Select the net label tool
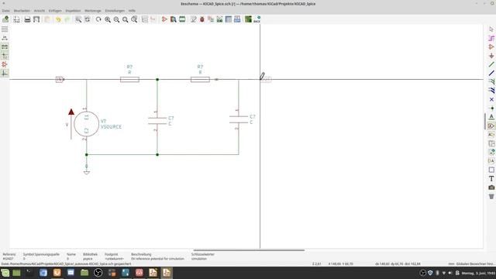The image size is (496, 279). click(491, 117)
